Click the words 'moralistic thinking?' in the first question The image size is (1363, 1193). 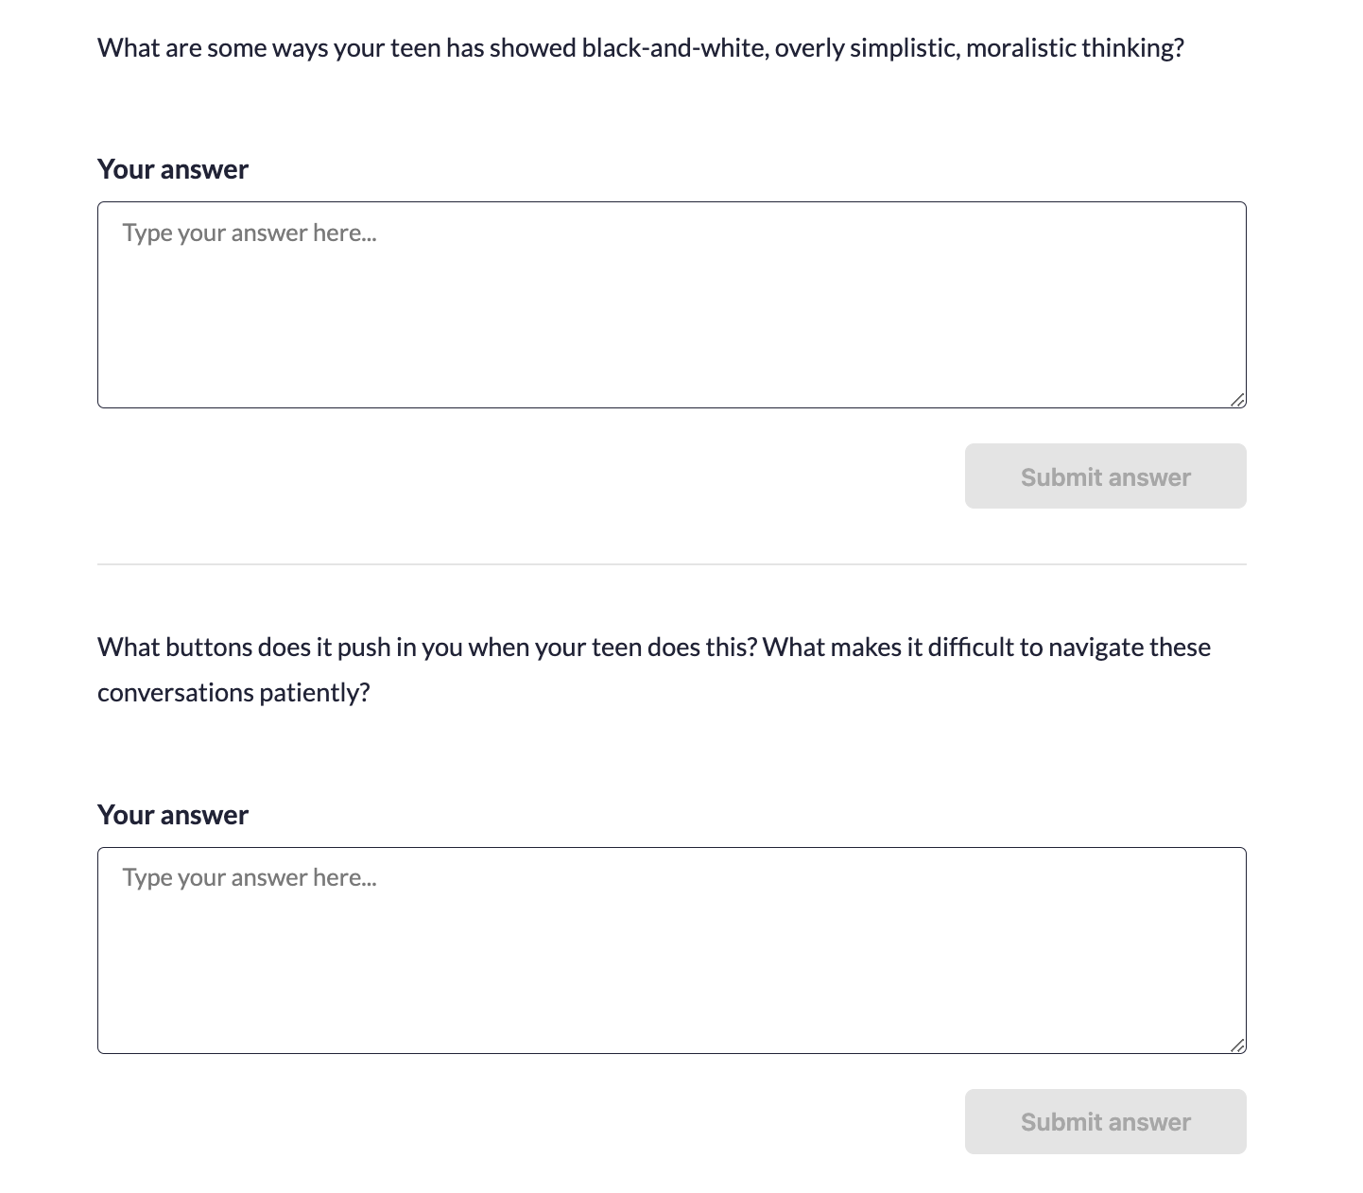coord(1075,47)
